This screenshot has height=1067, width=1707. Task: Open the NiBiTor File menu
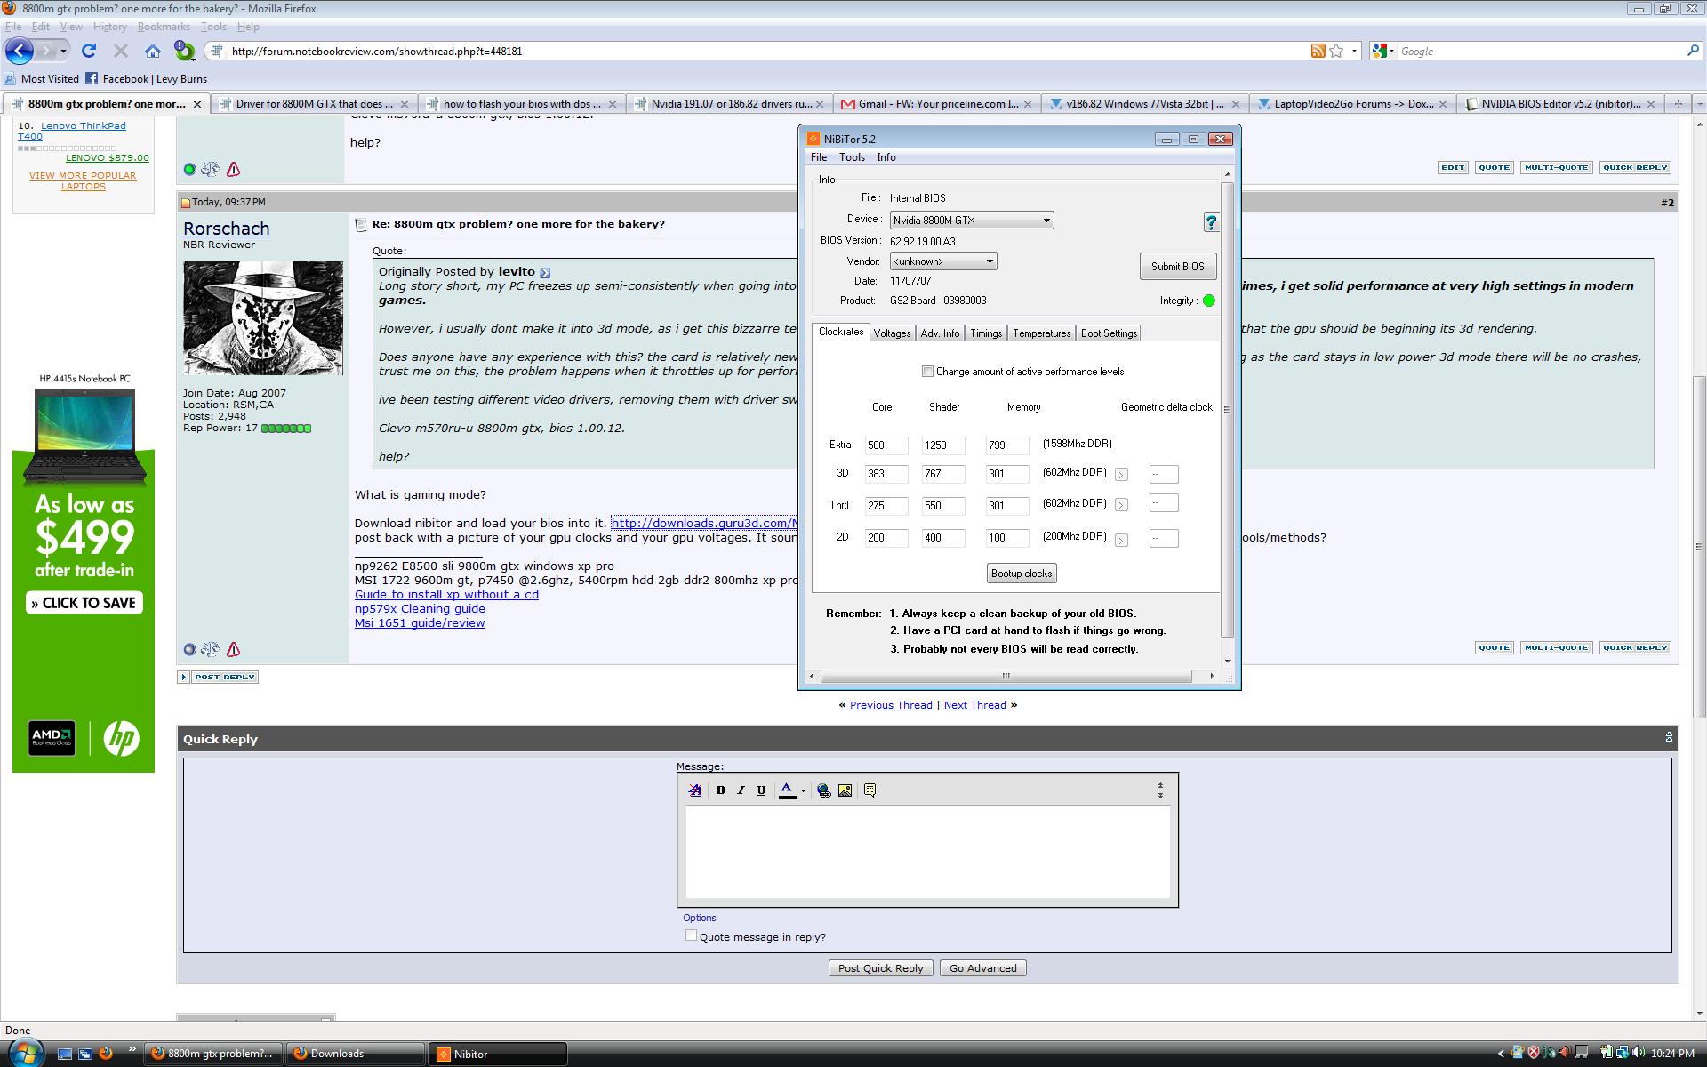pyautogui.click(x=819, y=157)
